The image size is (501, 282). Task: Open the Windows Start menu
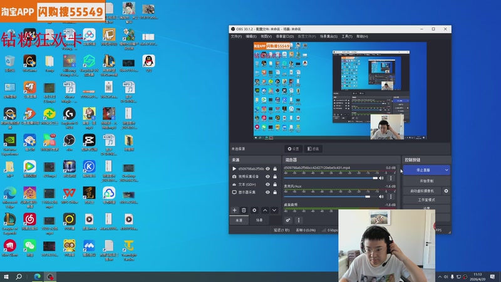click(6, 276)
